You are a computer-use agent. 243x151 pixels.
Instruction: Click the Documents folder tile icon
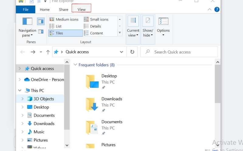92,127
